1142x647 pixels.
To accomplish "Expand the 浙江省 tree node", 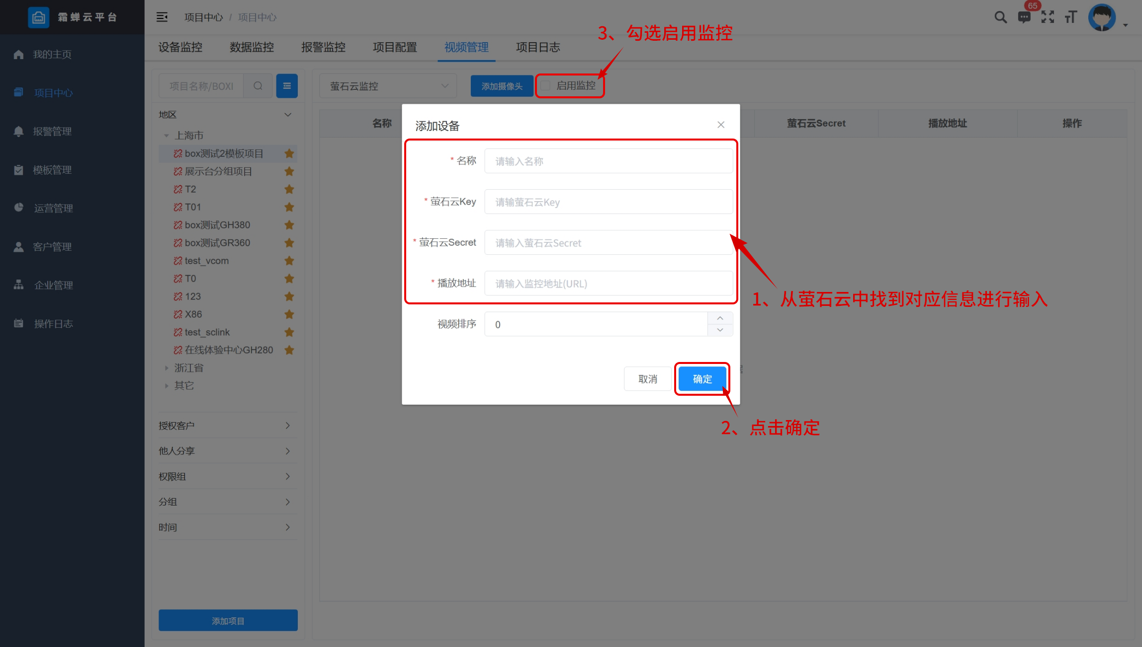I will [x=167, y=368].
